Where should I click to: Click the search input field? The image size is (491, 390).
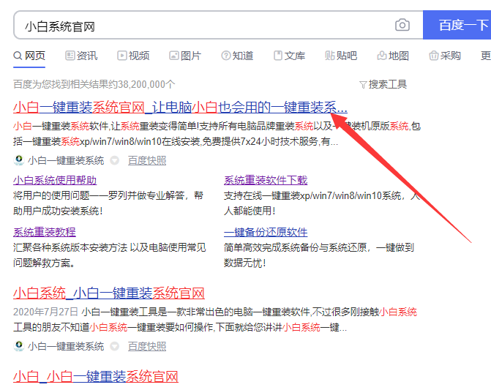click(x=205, y=26)
